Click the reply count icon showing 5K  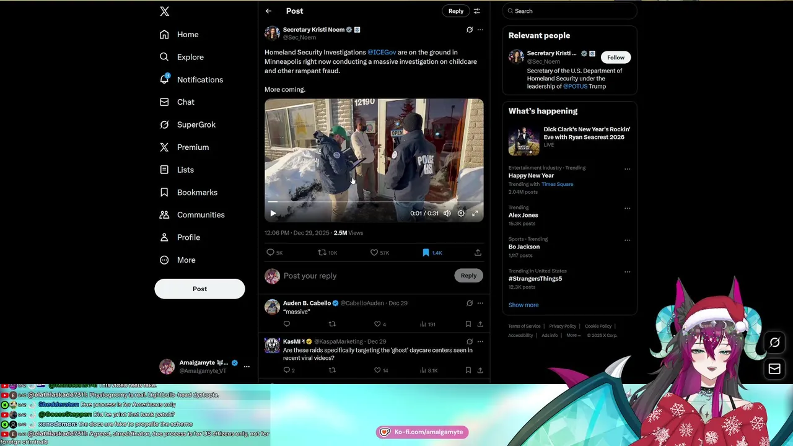[x=274, y=253]
